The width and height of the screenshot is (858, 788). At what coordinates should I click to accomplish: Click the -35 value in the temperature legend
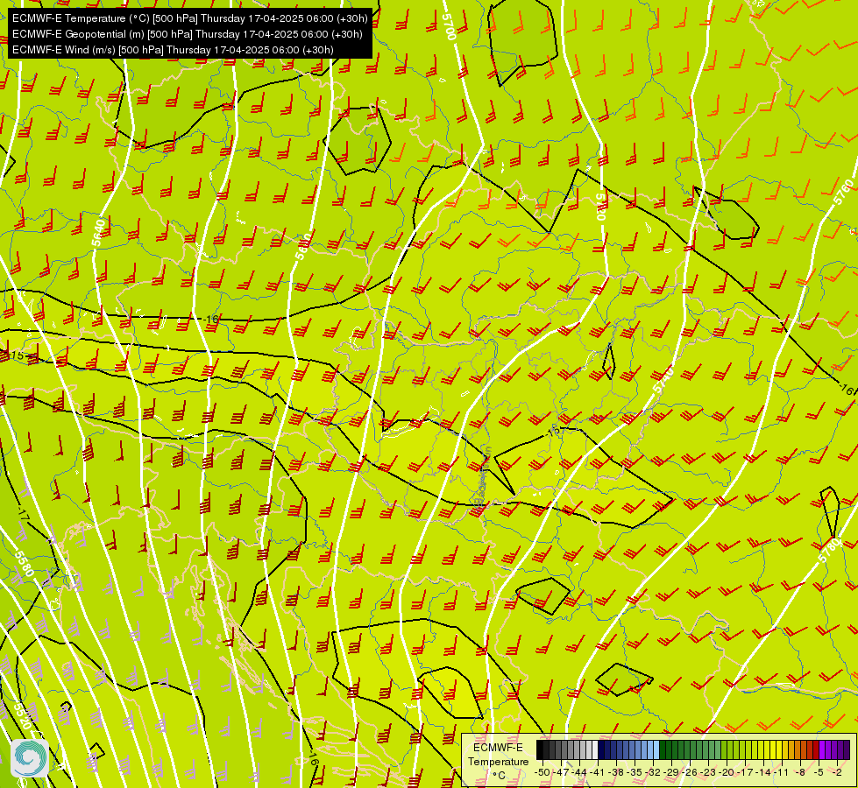tap(635, 772)
